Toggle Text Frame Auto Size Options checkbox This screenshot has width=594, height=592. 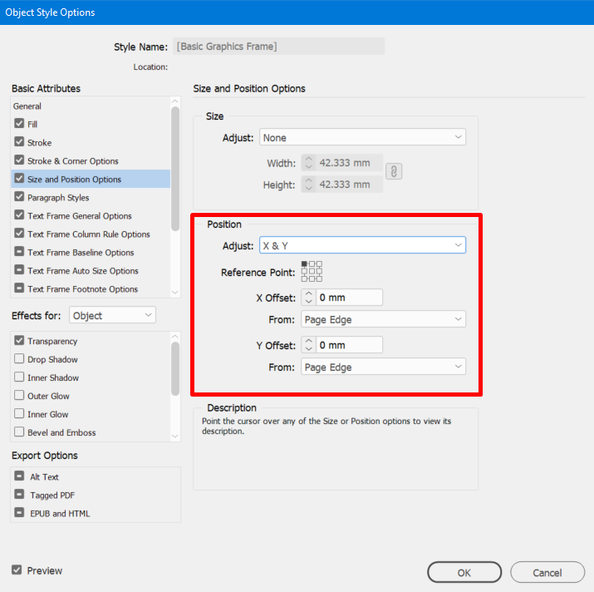(19, 269)
